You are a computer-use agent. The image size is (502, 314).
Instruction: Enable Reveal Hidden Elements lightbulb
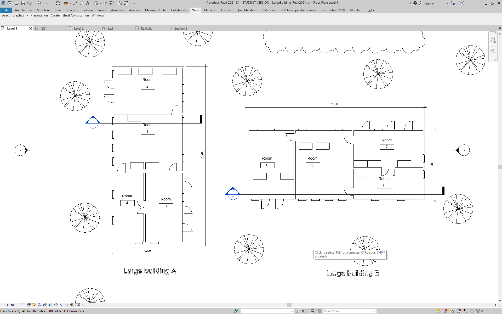61,305
